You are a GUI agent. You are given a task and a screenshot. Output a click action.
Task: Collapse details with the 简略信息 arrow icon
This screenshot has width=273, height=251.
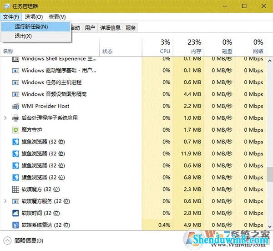(7, 241)
